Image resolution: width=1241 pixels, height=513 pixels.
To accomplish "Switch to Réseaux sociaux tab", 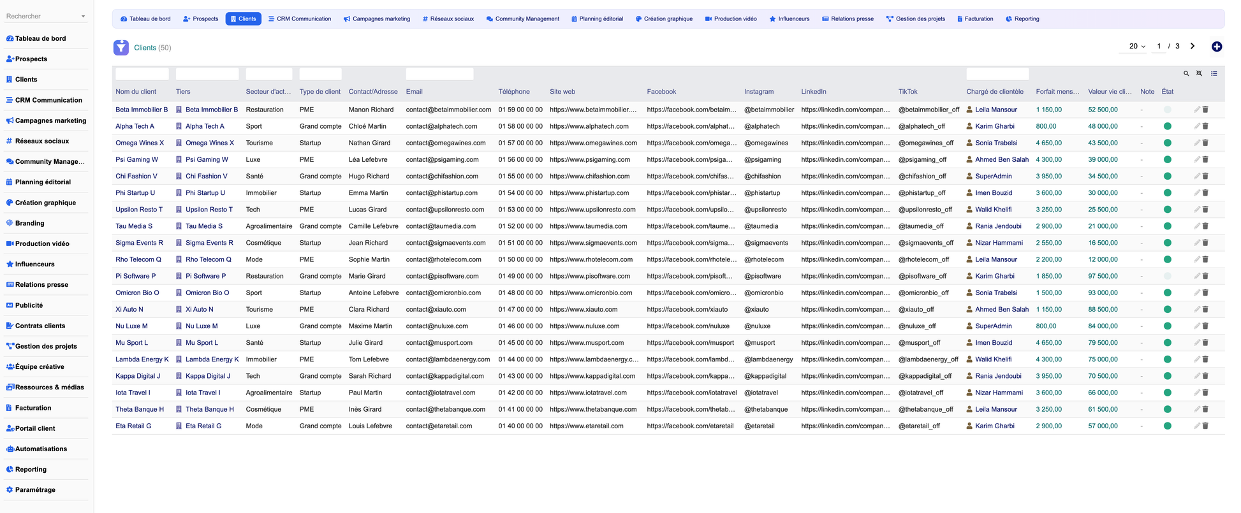I will pos(448,19).
